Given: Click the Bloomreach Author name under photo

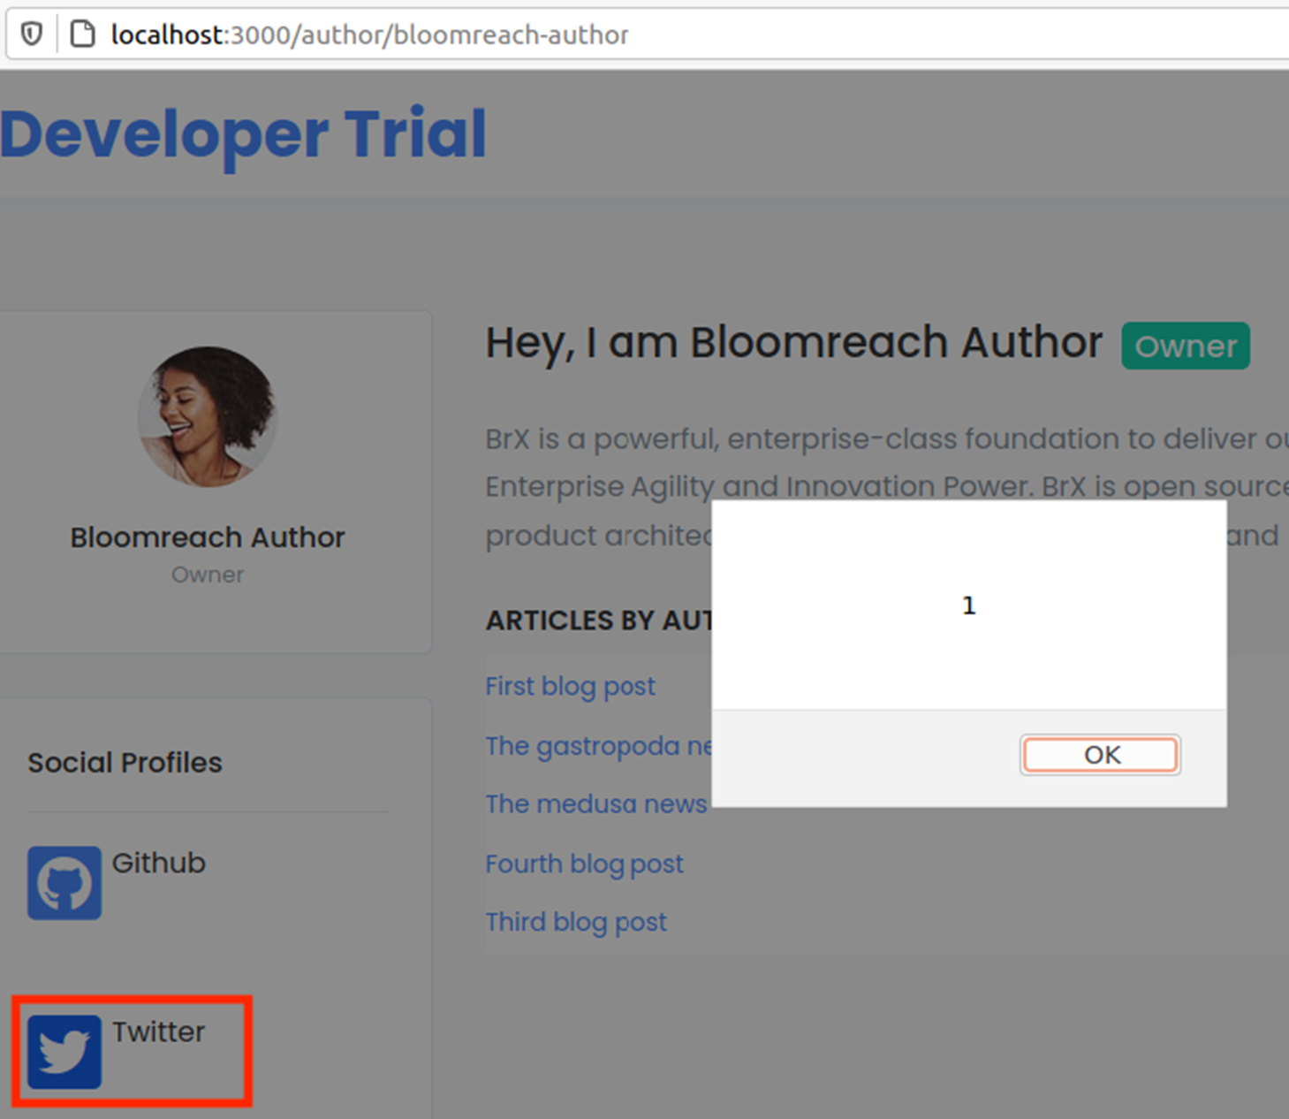Looking at the screenshot, I should pyautogui.click(x=208, y=537).
